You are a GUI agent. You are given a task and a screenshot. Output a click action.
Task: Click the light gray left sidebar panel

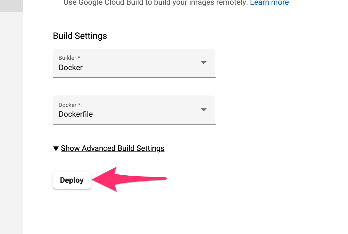click(12, 123)
